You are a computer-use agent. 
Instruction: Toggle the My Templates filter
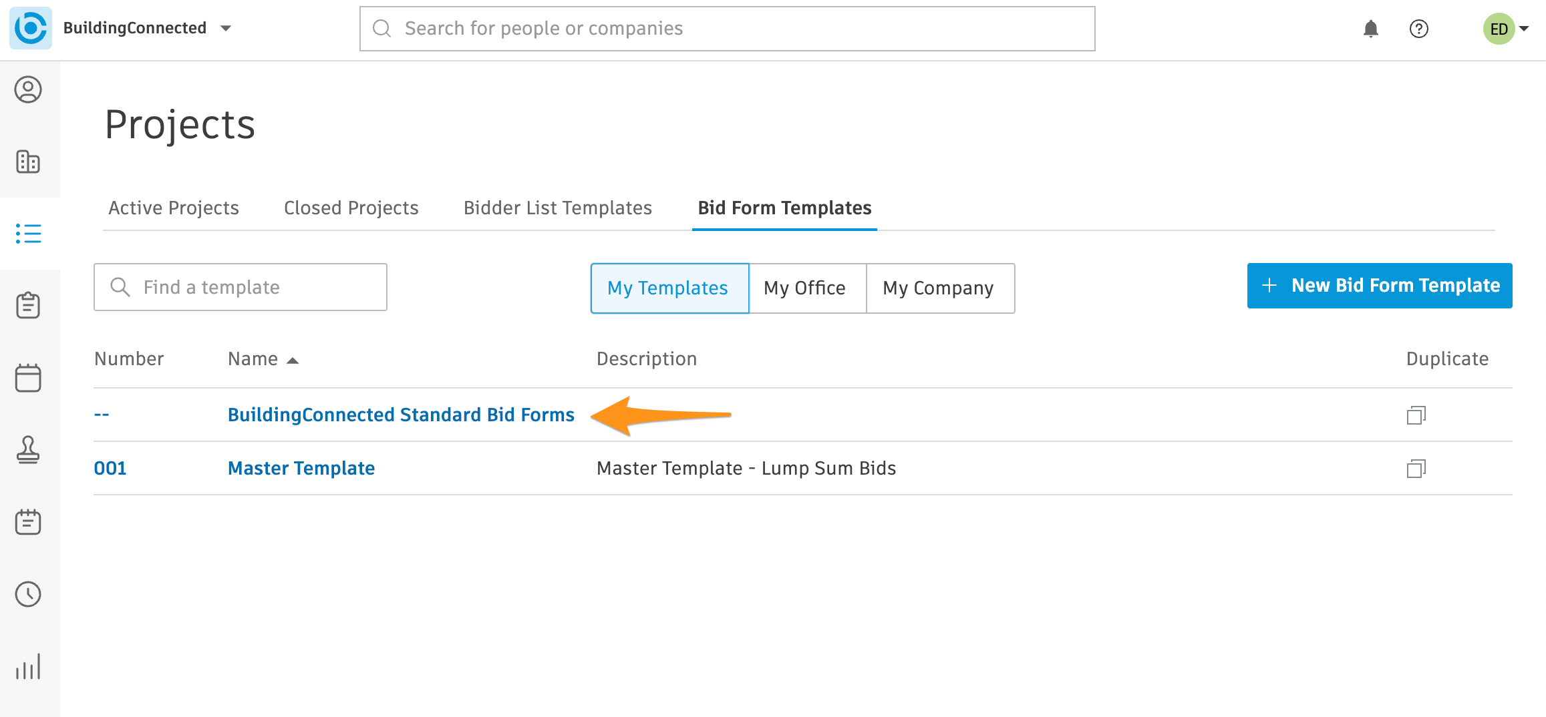[668, 288]
